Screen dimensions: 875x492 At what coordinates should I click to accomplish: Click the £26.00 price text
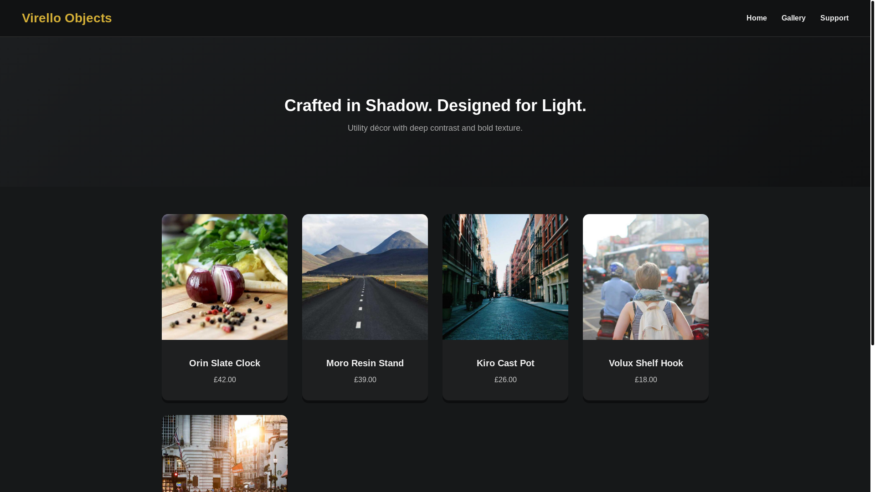point(505,379)
